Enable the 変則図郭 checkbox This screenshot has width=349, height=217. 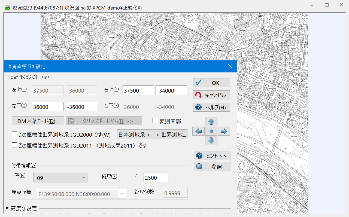155,121
